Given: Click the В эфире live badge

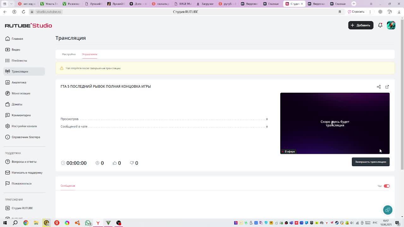Looking at the screenshot, I should 288,152.
